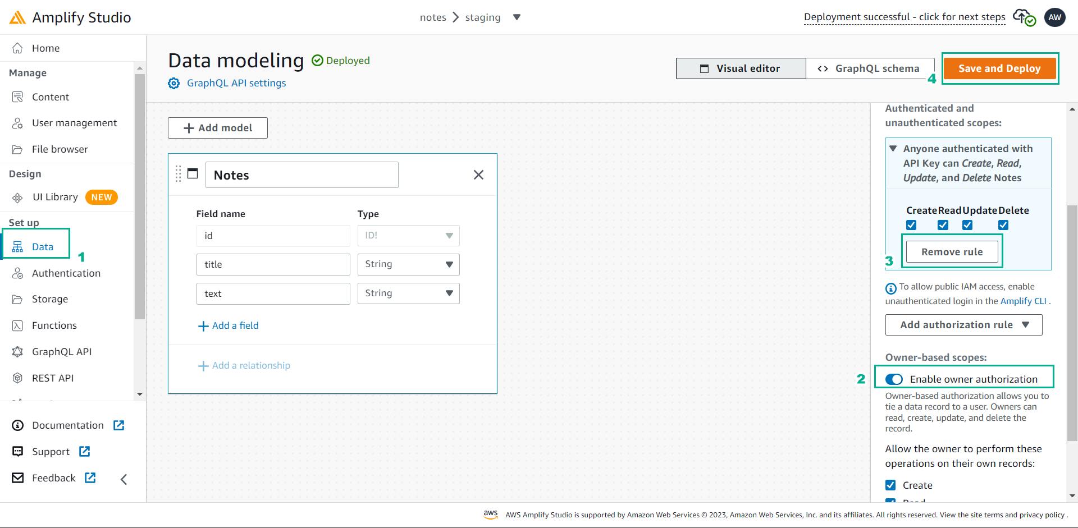Click the Documentation info icon
This screenshot has height=528, width=1078.
18,425
